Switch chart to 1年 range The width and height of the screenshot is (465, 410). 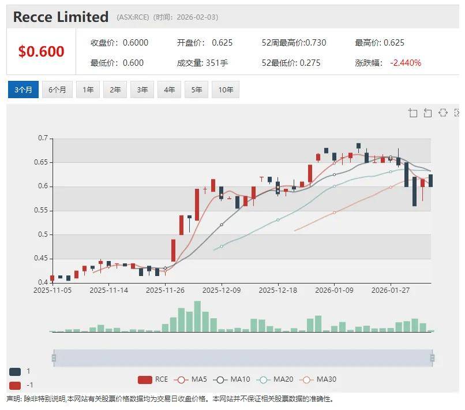88,90
